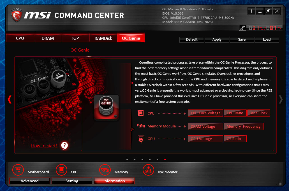The width and height of the screenshot is (289, 191).
Task: Click the Apply button
Action: pos(217,39)
